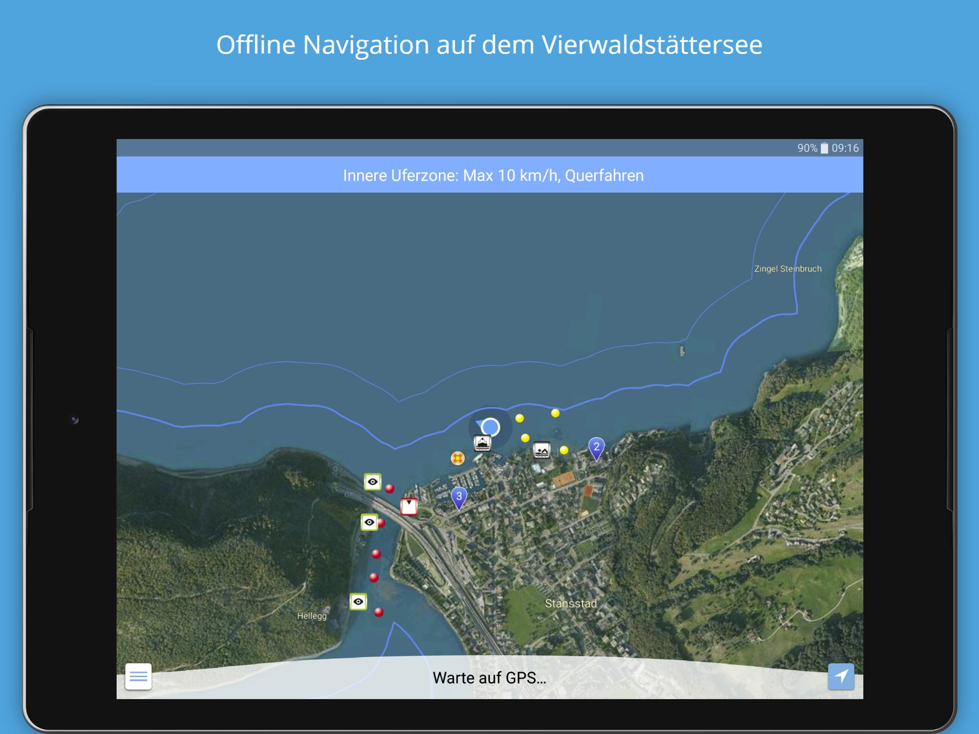
Task: Tap the Stansstad town label
Action: (x=571, y=604)
